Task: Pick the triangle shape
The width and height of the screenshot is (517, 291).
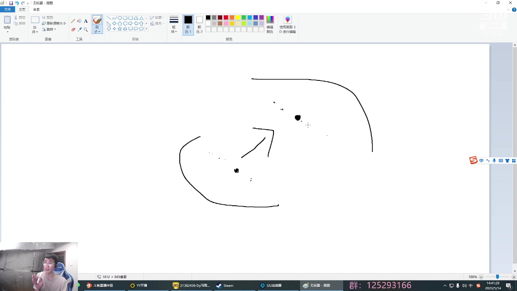Action: 141,18
